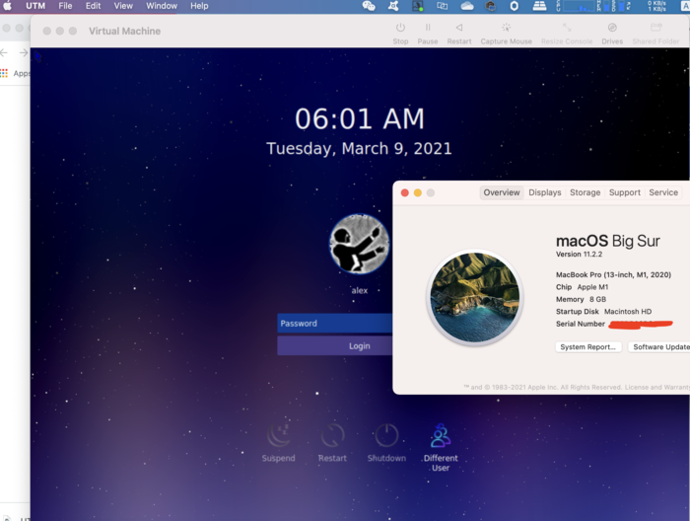Click the memory usage bar in menu bar
Screen dimensions: 690x521
coord(606,6)
